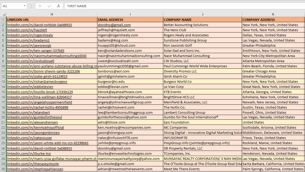Image resolution: width=305 pixels, height=172 pixels.
Task: Select the bonbonzs@aol.com email cell
Action: click(x=130, y=71)
